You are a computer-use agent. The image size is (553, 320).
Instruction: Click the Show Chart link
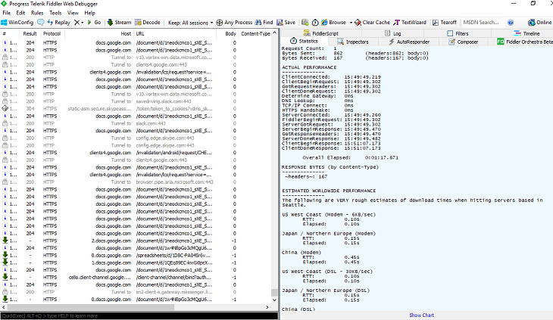point(421,315)
